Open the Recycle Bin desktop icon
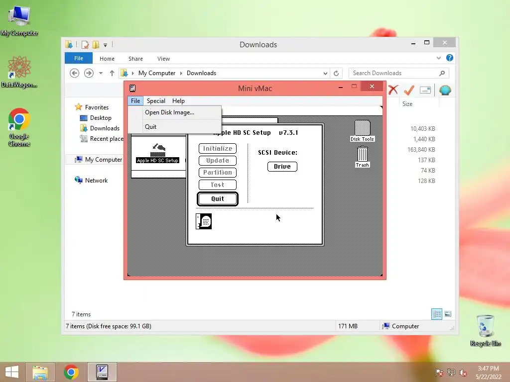The width and height of the screenshot is (510, 382). [x=485, y=330]
